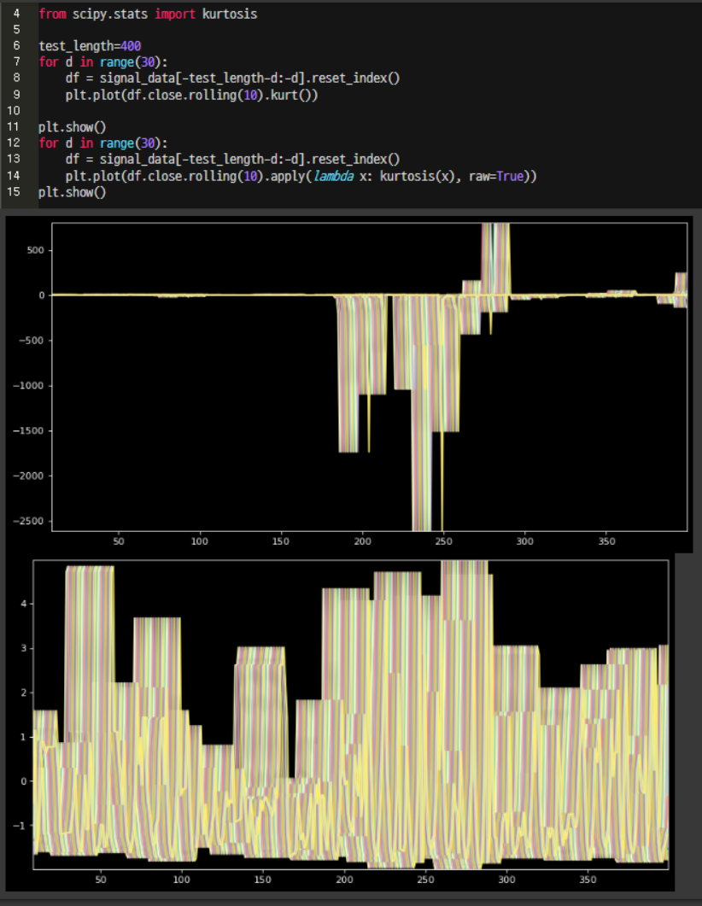
Task: Click the rolling apply lambda kurtosis line
Action: pyautogui.click(x=301, y=176)
